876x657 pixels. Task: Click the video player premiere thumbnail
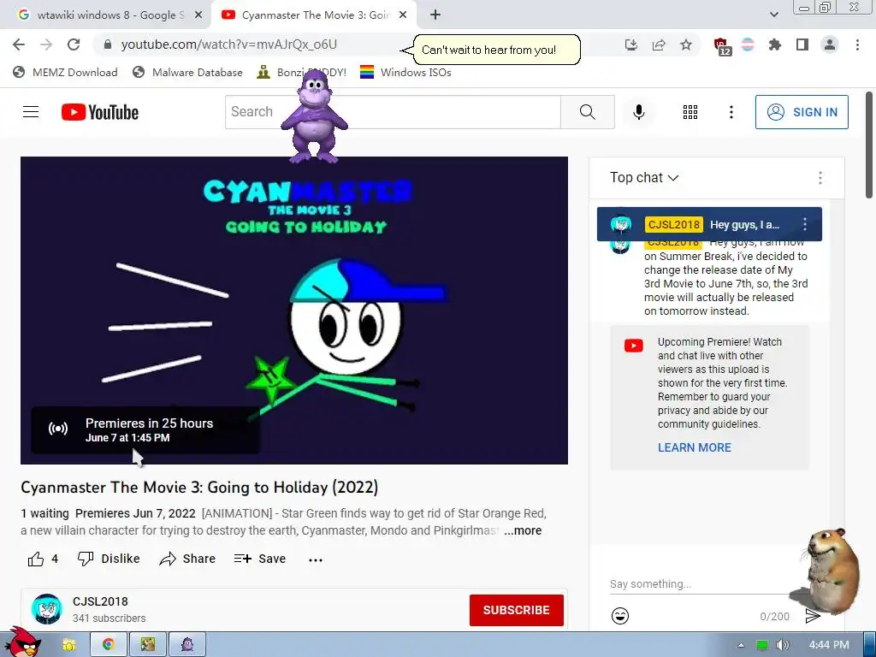[x=294, y=310]
